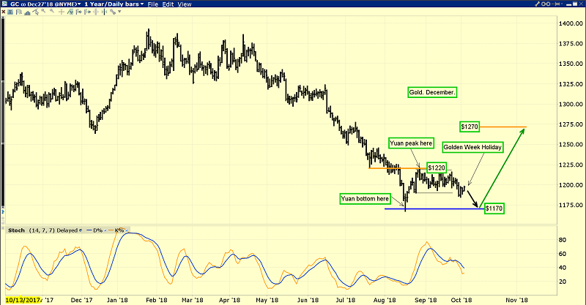586x305 pixels.
Task: Click the chain link windows icon
Action: tap(546, 4)
